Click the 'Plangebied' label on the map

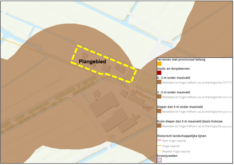92,62
